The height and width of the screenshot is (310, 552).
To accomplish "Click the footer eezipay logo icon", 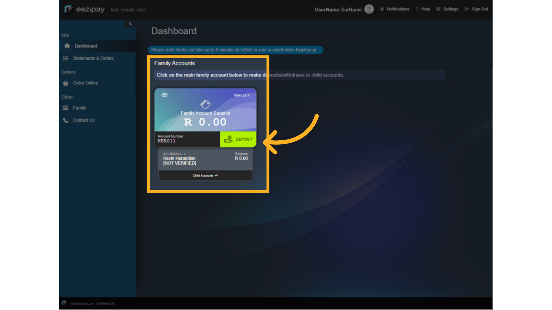I will tap(64, 303).
